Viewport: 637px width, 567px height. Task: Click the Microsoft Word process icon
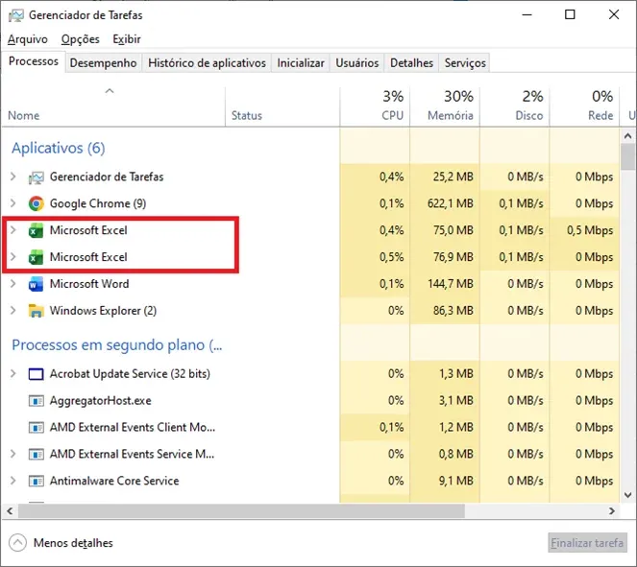[x=36, y=284]
